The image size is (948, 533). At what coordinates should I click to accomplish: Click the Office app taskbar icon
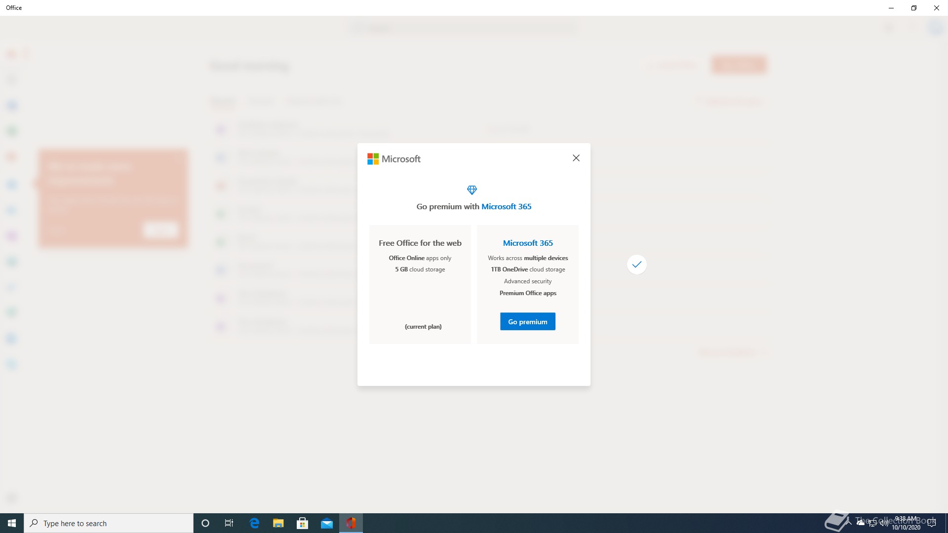coord(351,523)
